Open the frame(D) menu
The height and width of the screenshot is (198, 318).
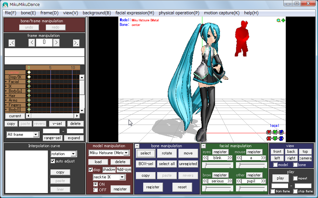[x=50, y=13]
